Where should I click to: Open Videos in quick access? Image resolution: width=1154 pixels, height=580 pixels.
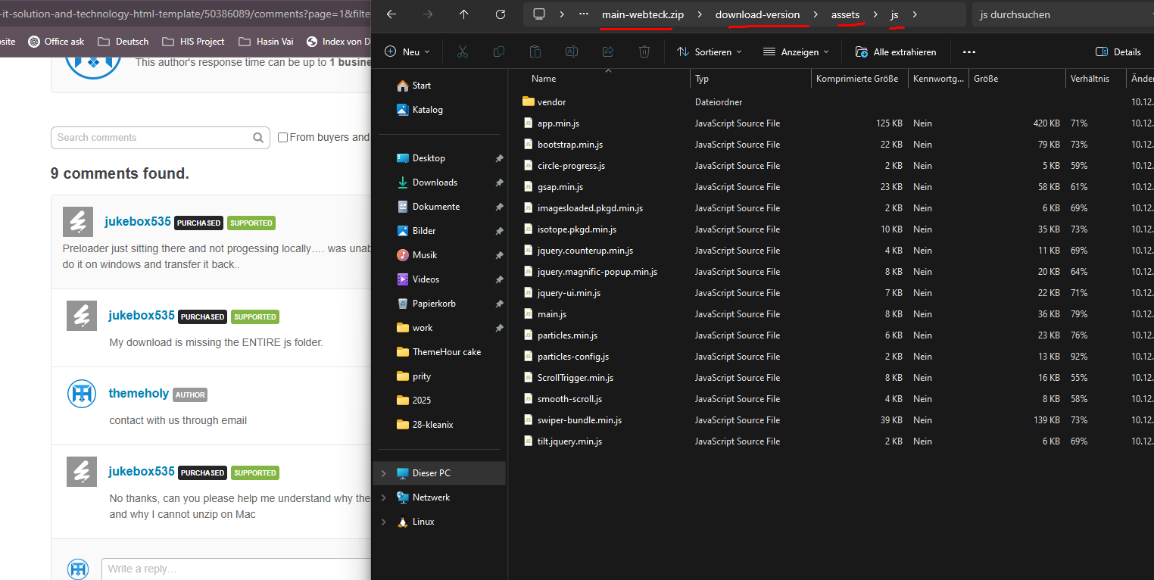click(x=419, y=279)
